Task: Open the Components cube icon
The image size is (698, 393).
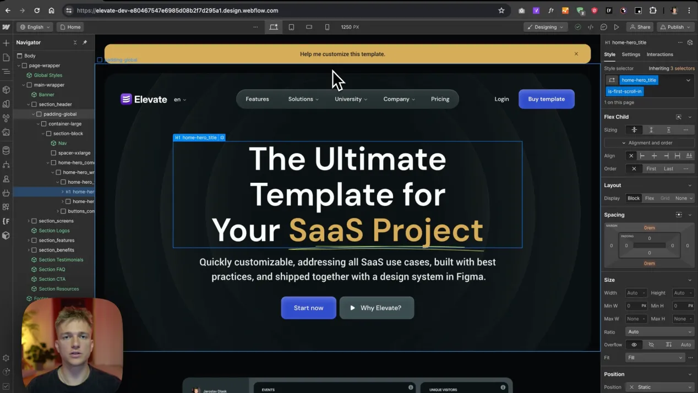Action: [6, 90]
